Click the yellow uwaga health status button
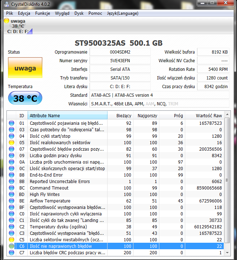The image size is (237, 260). tap(25, 68)
